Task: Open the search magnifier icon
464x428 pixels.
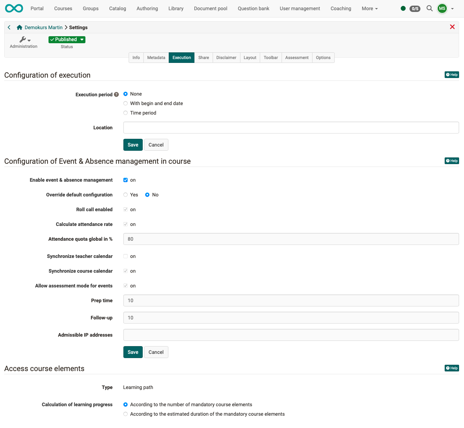Action: [x=429, y=8]
